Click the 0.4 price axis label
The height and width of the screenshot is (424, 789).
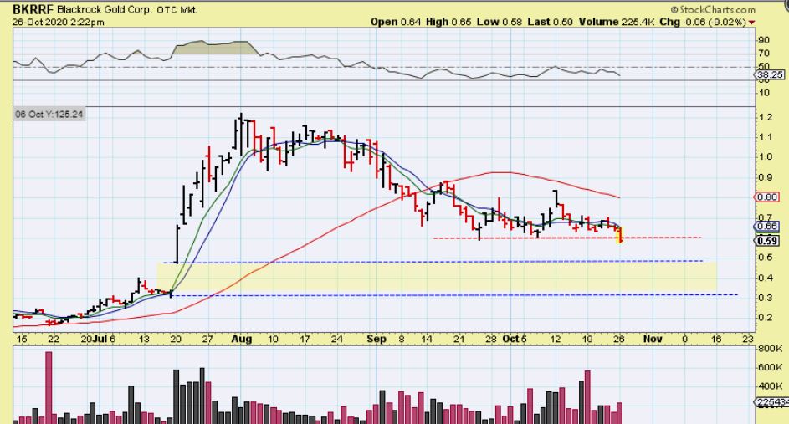tap(766, 278)
